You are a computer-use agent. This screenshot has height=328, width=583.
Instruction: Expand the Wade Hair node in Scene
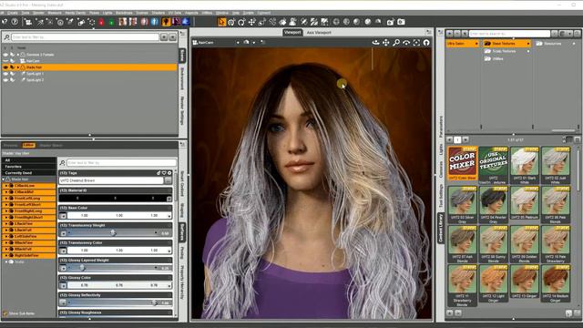pyautogui.click(x=18, y=67)
